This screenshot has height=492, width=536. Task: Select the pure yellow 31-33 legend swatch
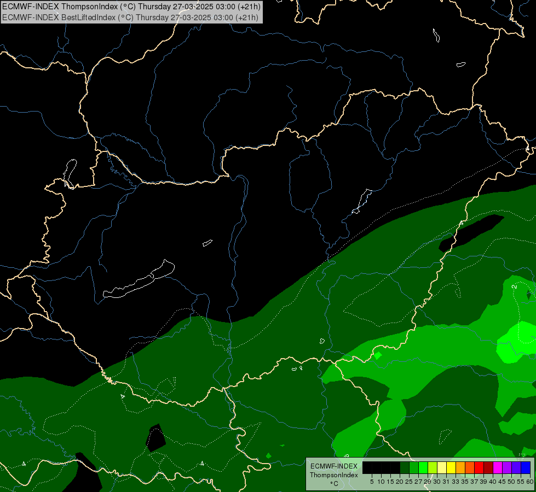click(451, 467)
